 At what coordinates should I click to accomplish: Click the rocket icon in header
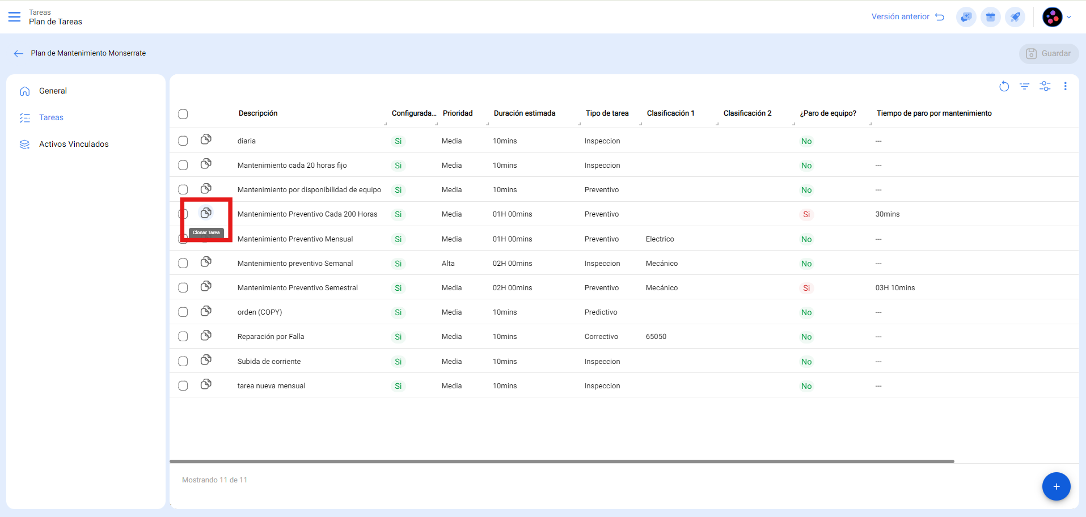(1015, 17)
